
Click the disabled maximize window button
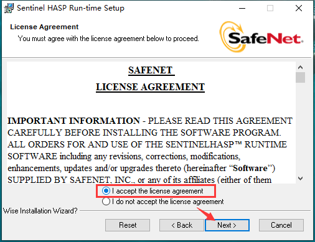(270, 8)
